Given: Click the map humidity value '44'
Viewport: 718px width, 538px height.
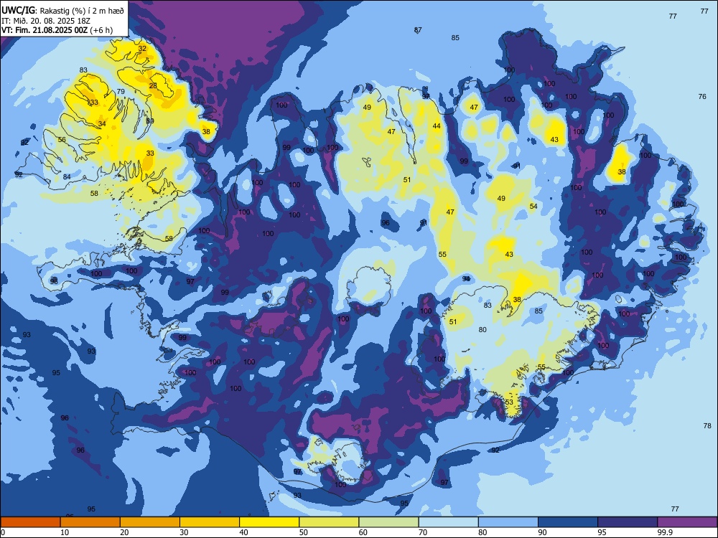Looking at the screenshot, I should pyautogui.click(x=437, y=126).
